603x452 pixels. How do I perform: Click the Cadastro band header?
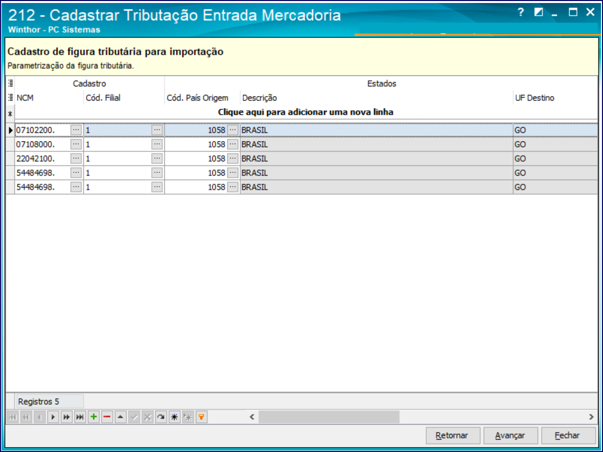pos(89,83)
